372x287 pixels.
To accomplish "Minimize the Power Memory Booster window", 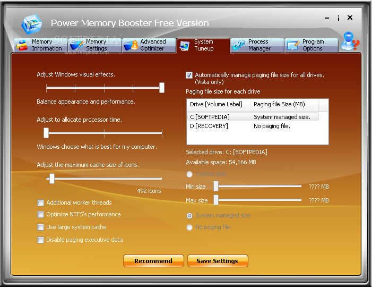I will 327,18.
